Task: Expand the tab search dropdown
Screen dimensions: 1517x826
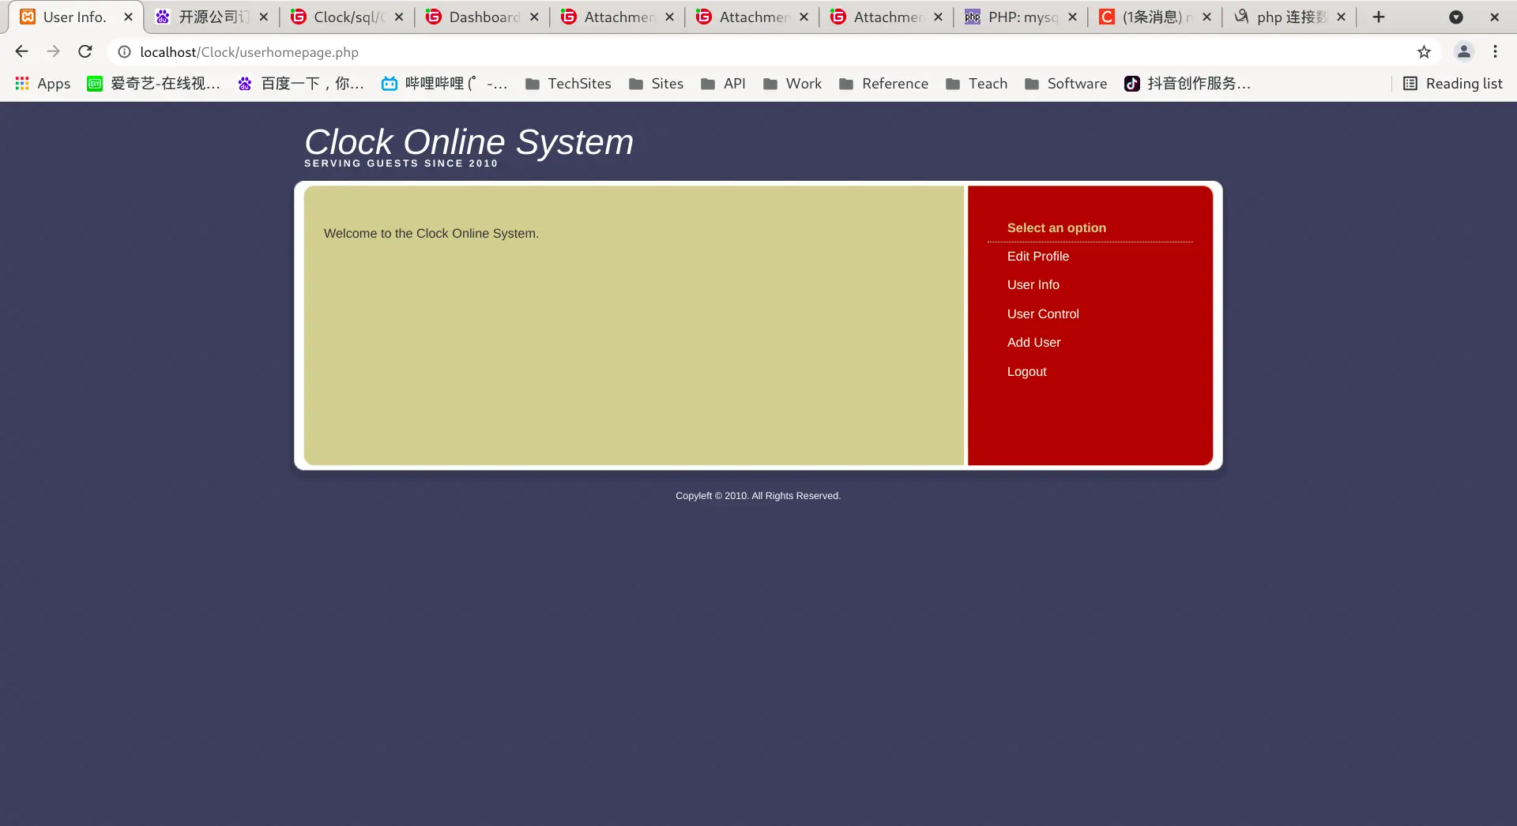Action: 1455,17
